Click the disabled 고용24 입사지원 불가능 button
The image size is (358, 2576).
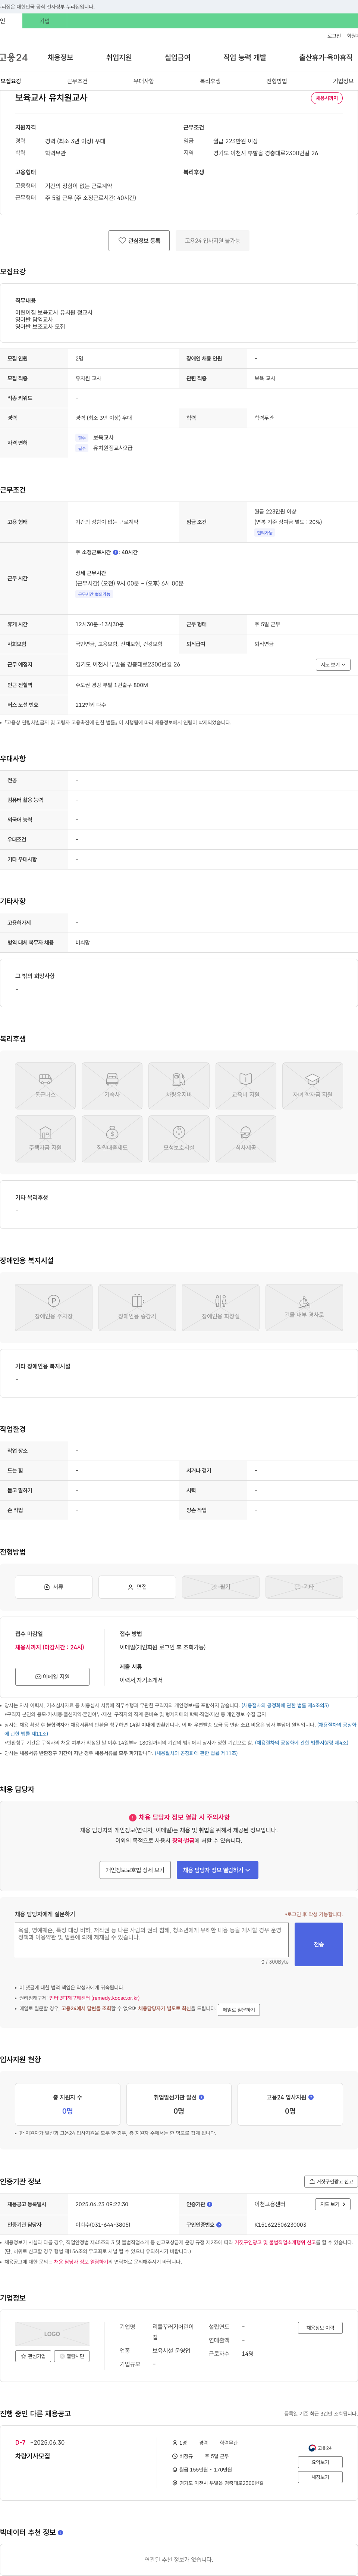213,241
